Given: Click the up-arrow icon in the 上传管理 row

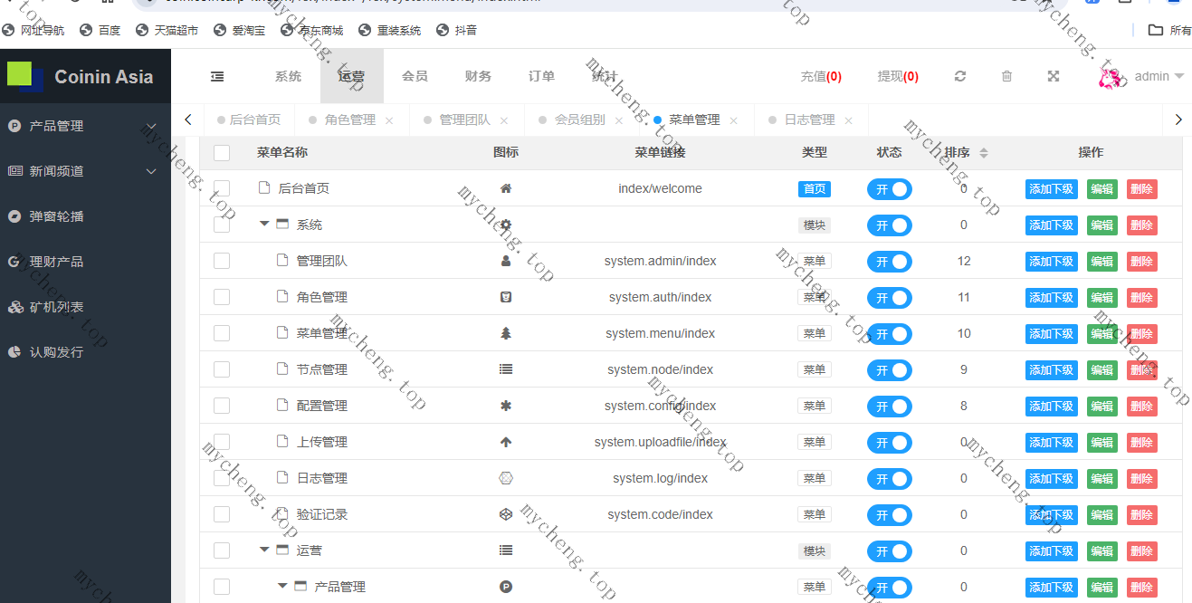Looking at the screenshot, I should tap(506, 442).
